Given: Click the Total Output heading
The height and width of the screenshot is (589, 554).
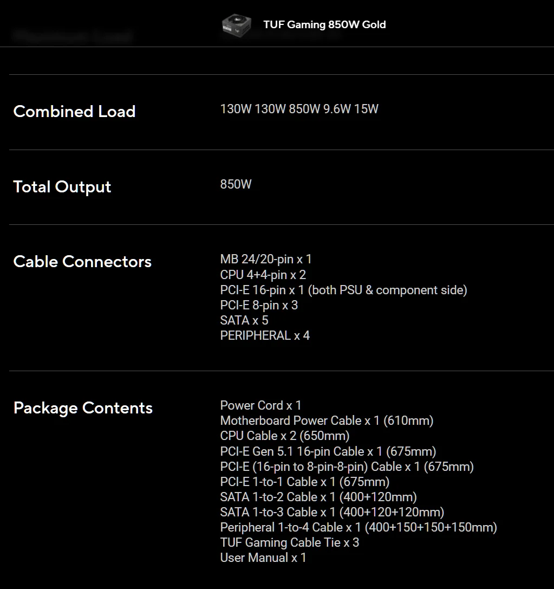Looking at the screenshot, I should click(x=62, y=186).
